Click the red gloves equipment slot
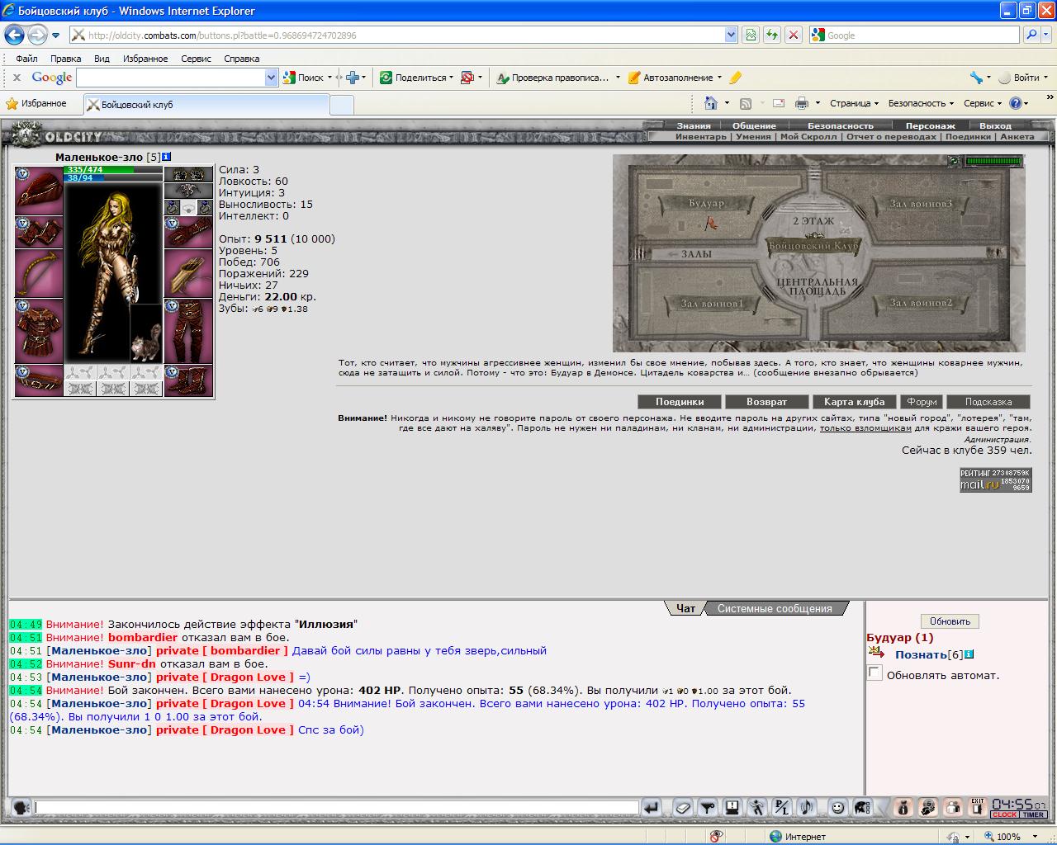The image size is (1057, 845). [188, 232]
